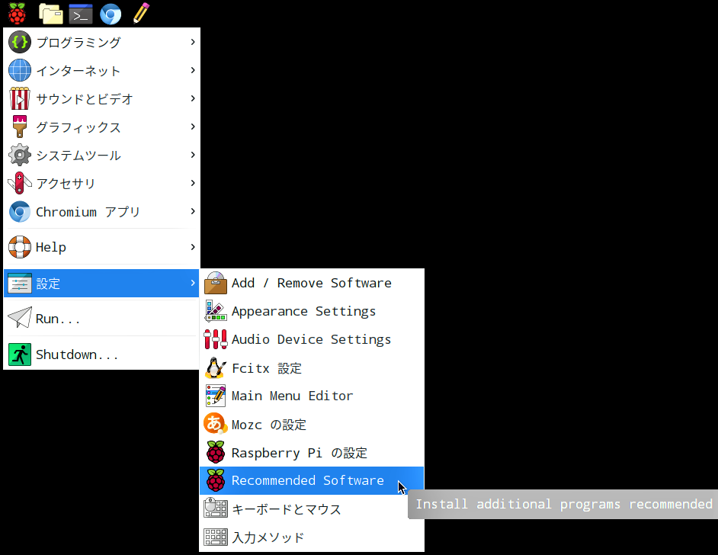
Task: Click the 設定 menu label
Action: tap(48, 284)
